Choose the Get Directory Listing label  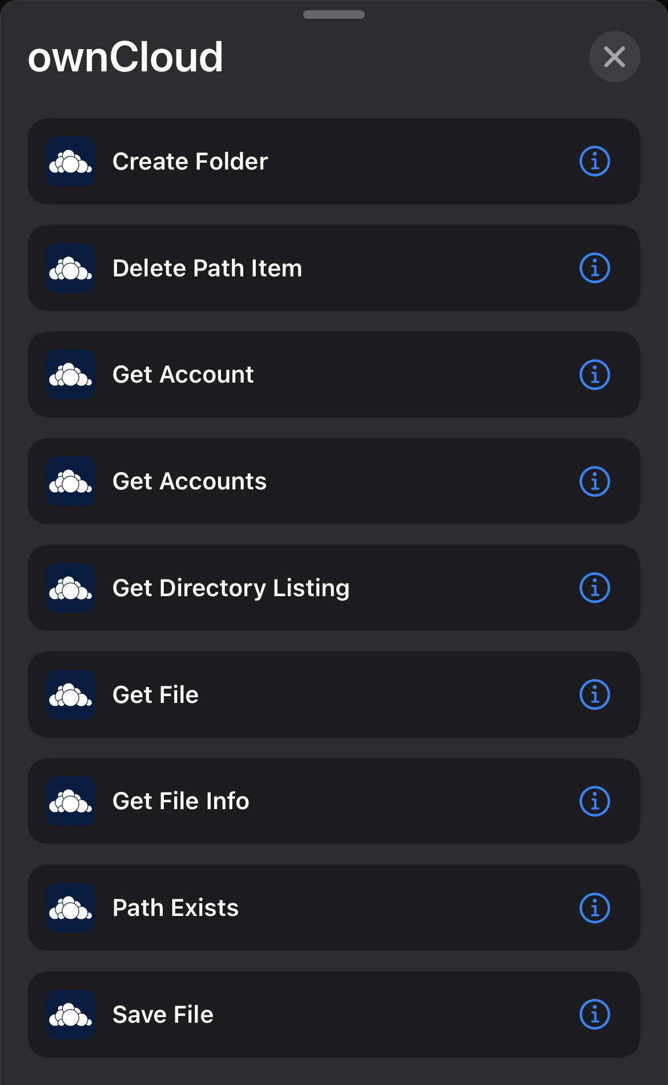coord(231,588)
